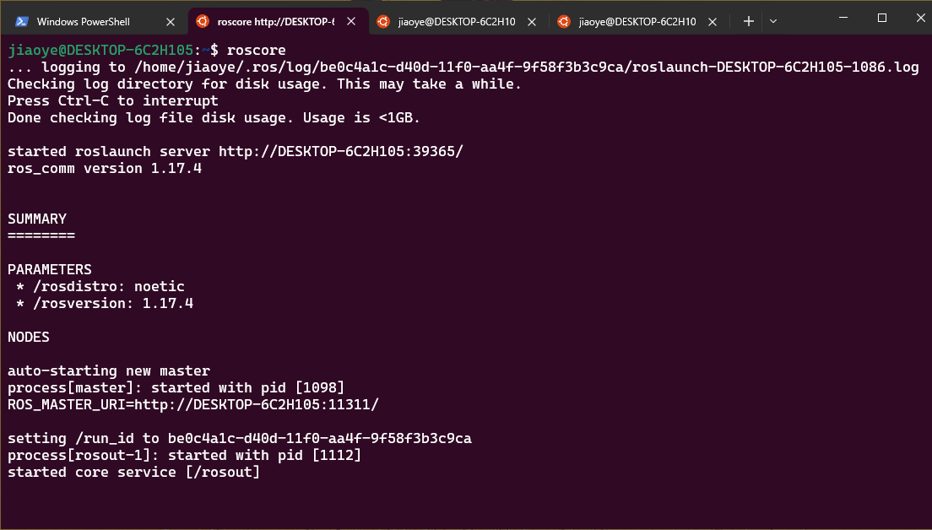Switch to the Windows PowerShell tab
The image size is (932, 530).
point(84,22)
